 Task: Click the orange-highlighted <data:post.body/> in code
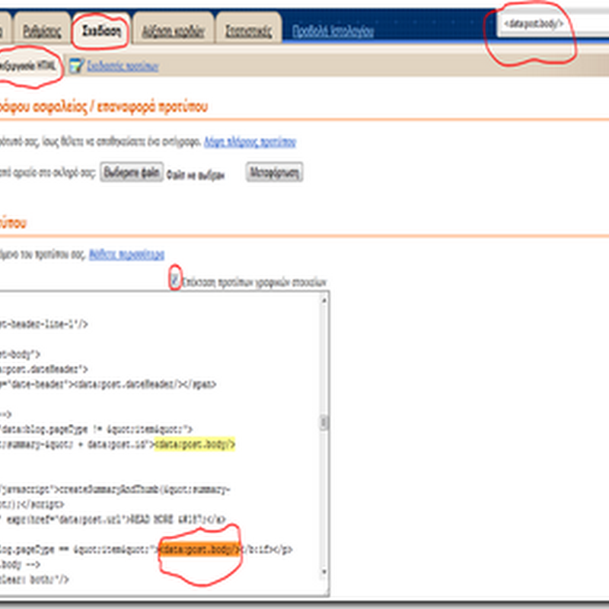199,549
